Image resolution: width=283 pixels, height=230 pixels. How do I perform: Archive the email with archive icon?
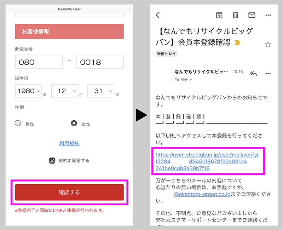[219, 15]
